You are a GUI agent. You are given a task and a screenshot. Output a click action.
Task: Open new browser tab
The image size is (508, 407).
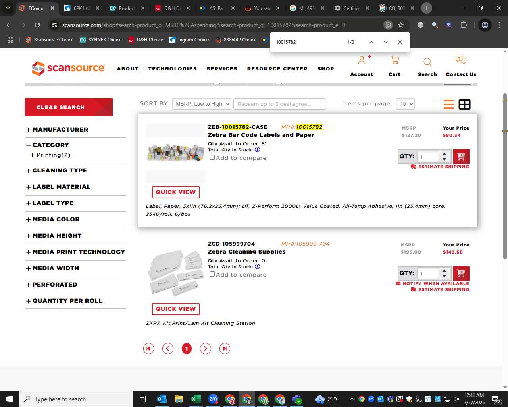[427, 8]
